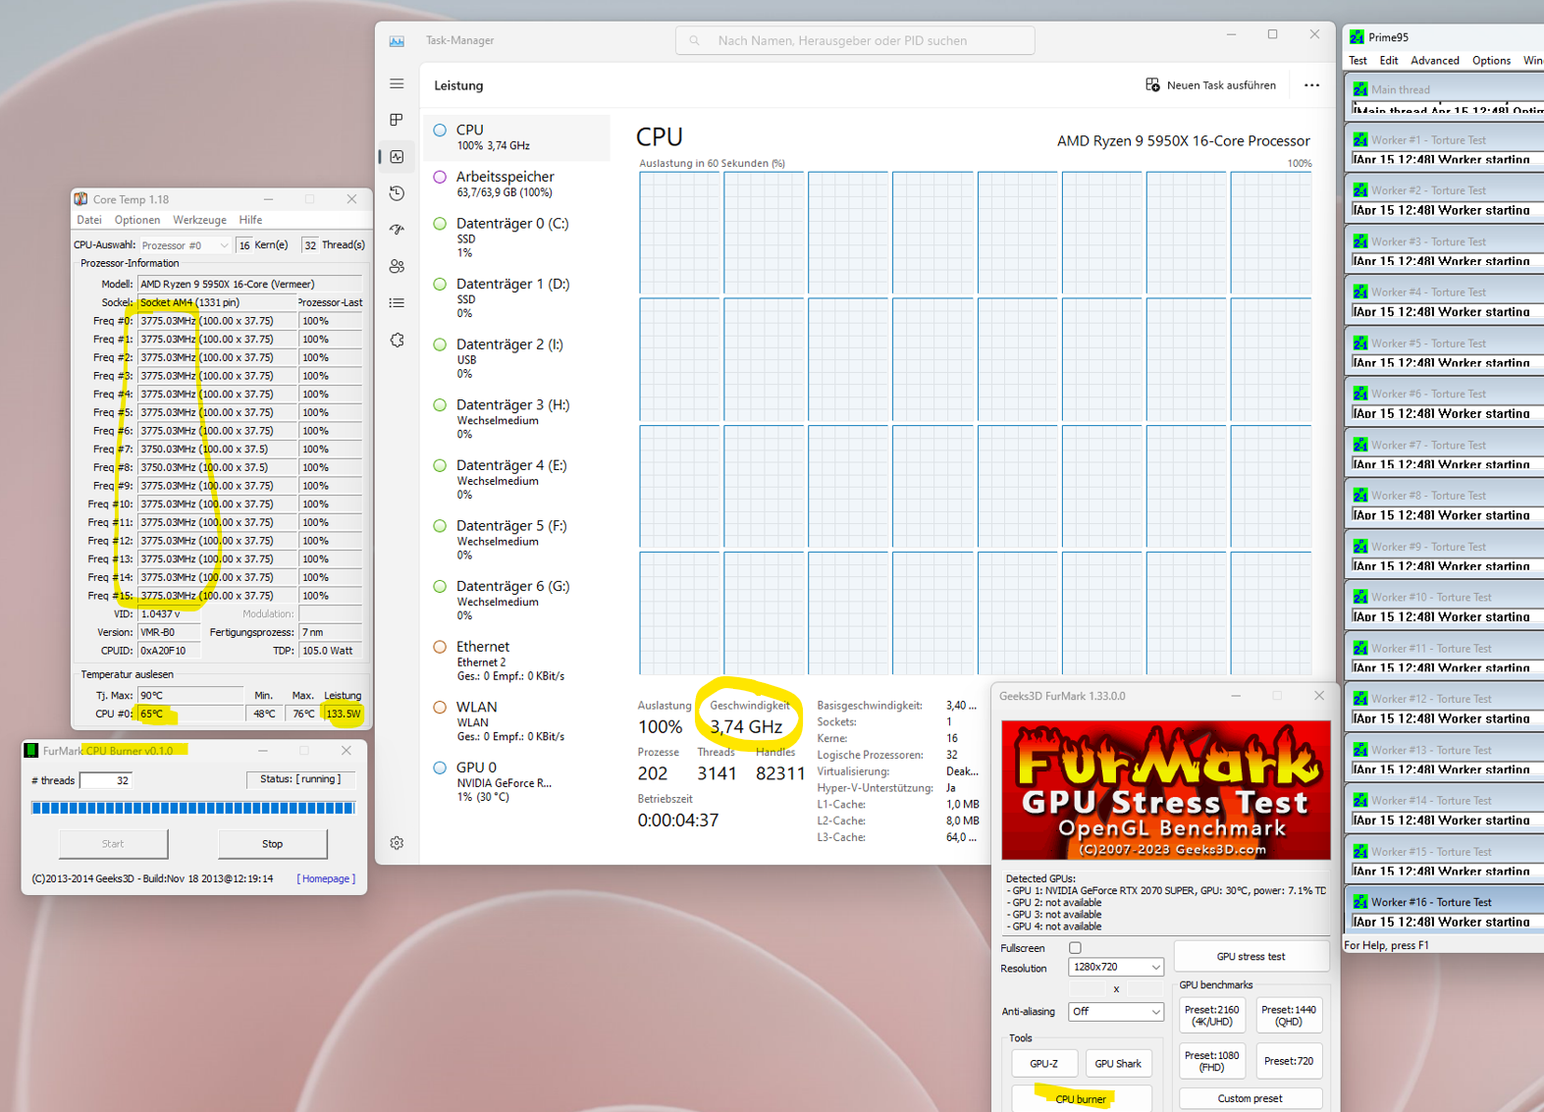Click Worker #8 Torture Test window icon

pos(1360,496)
